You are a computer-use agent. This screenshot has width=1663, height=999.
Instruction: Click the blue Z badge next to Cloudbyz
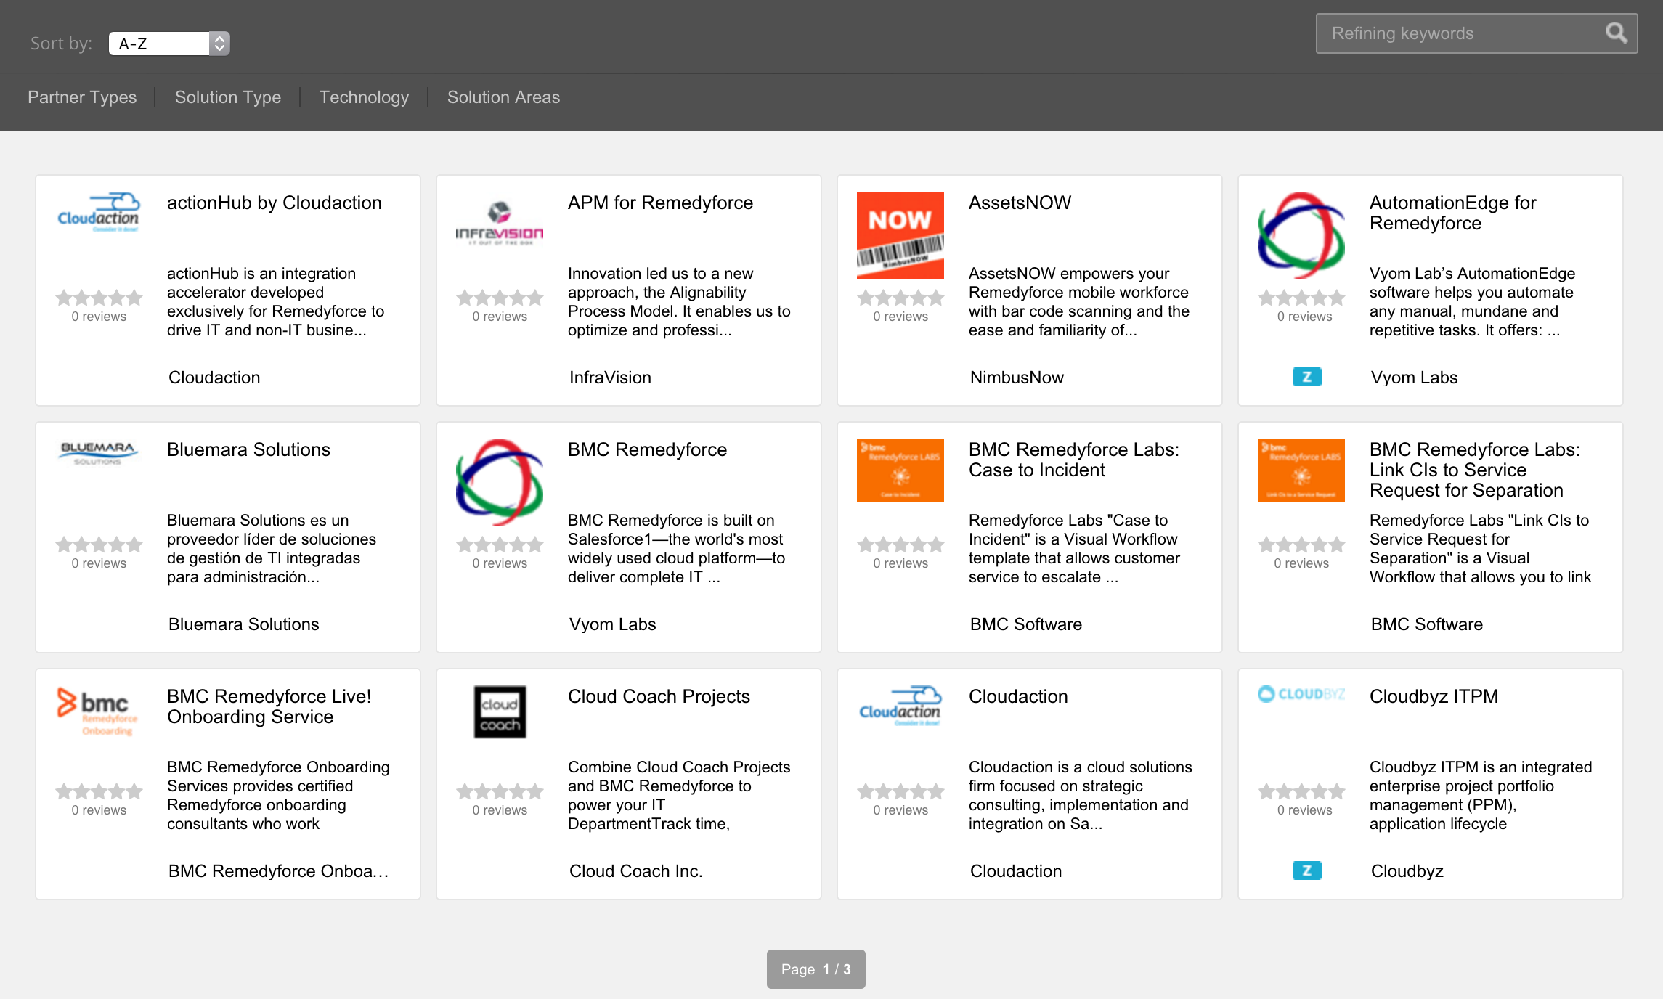click(x=1306, y=870)
